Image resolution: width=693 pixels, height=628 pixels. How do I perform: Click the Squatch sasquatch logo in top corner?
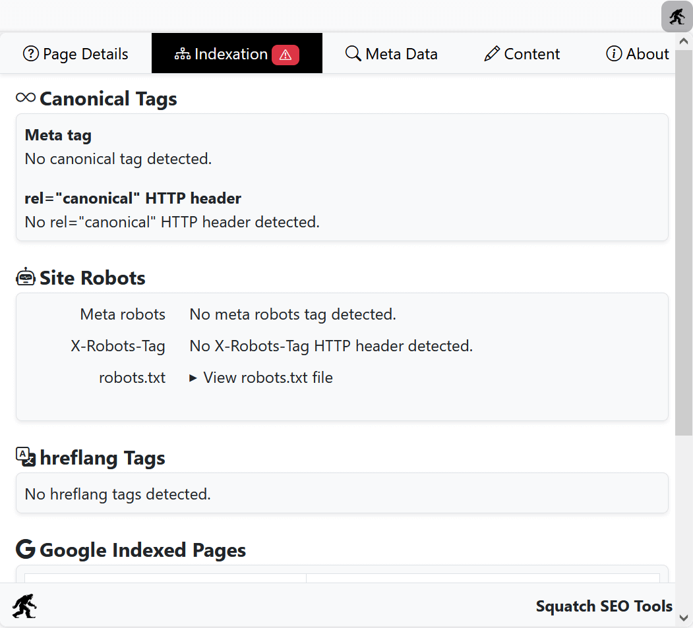[677, 16]
